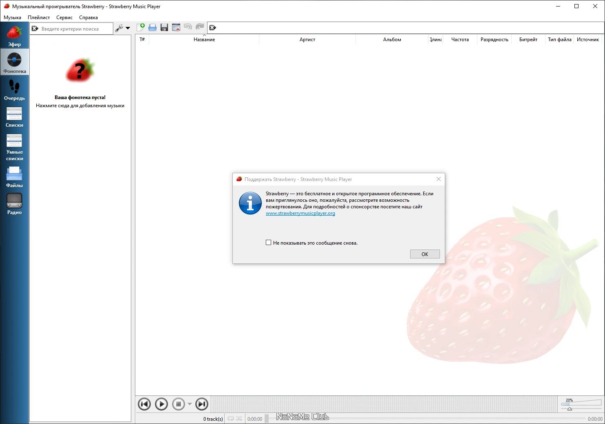
Task: Click the new playlist icon with green plus
Action: [141, 27]
